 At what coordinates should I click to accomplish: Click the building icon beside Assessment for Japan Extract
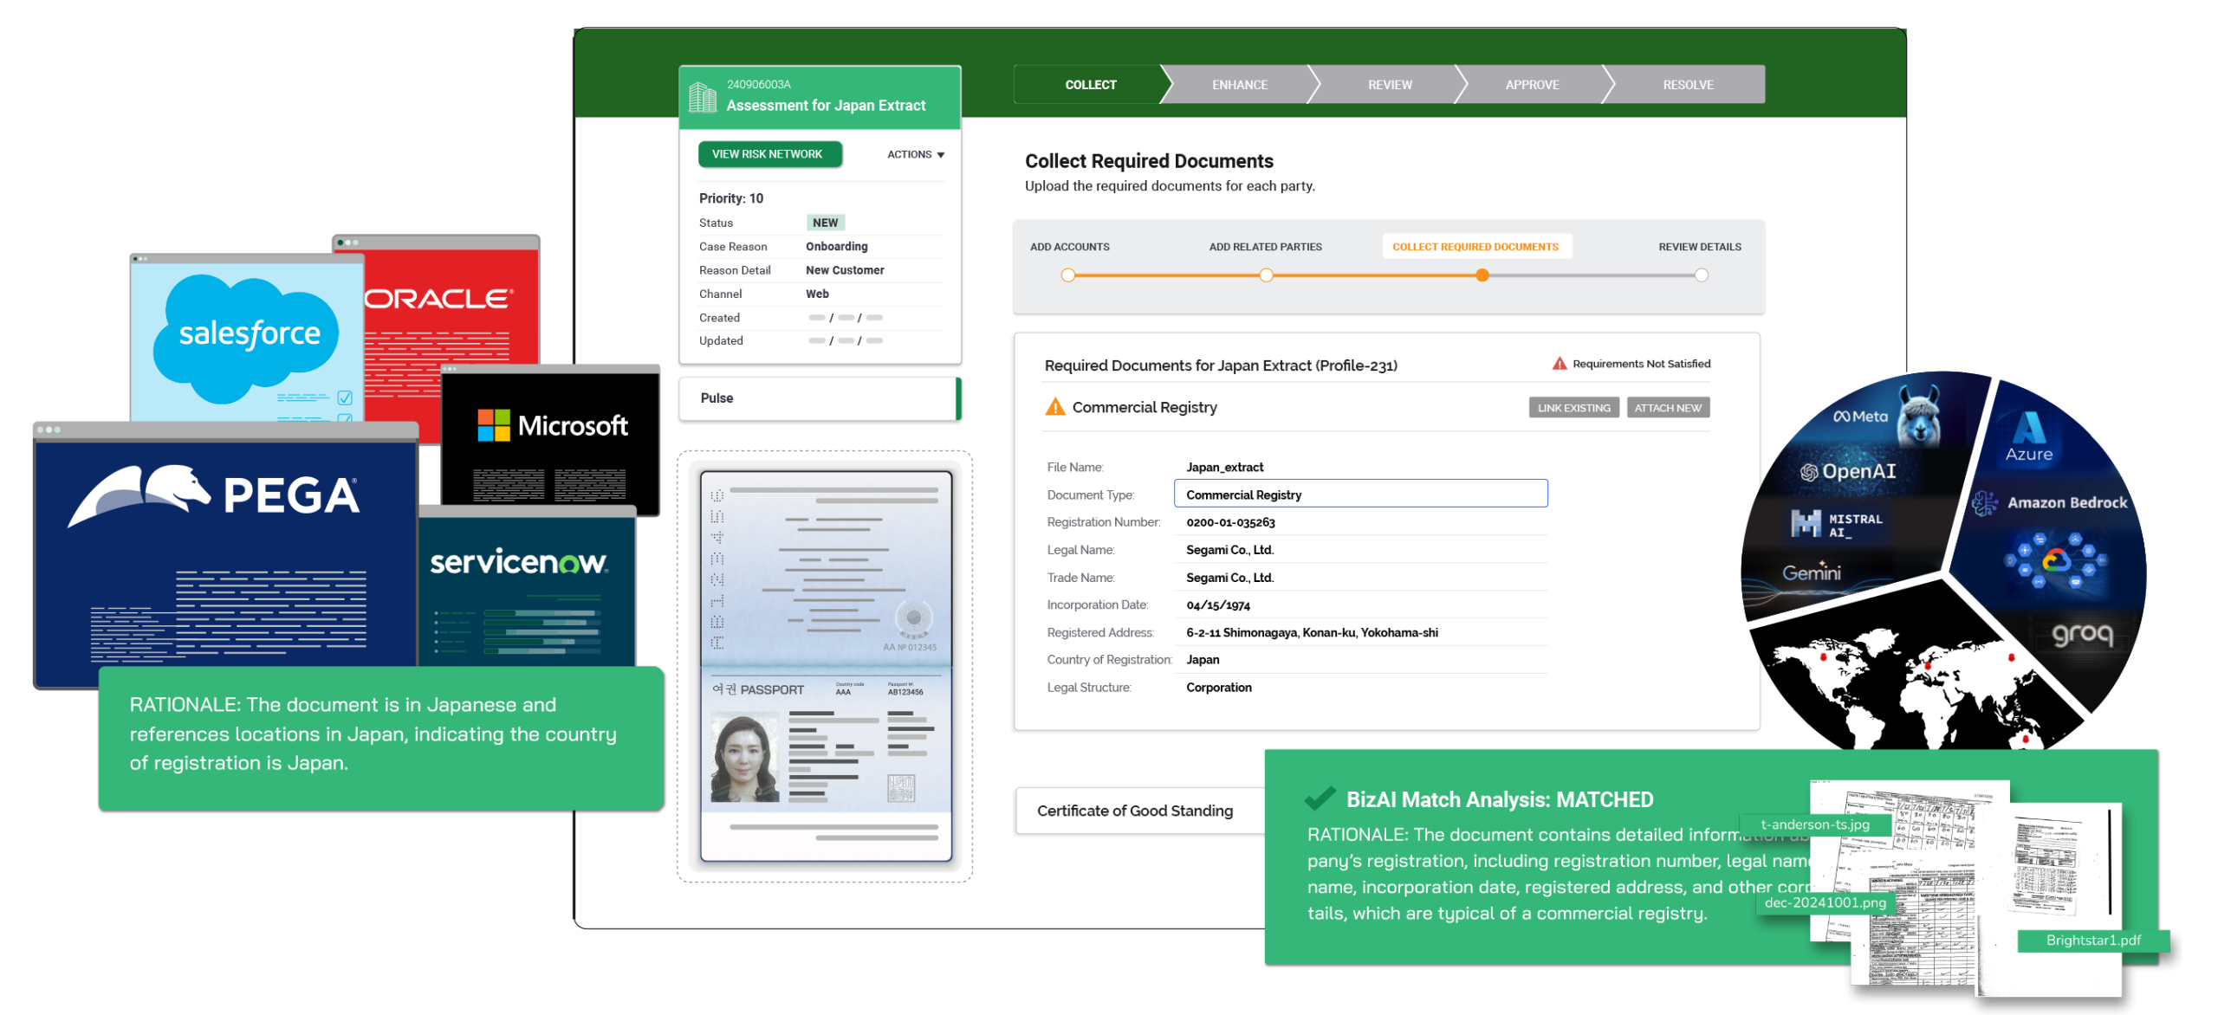coord(702,96)
